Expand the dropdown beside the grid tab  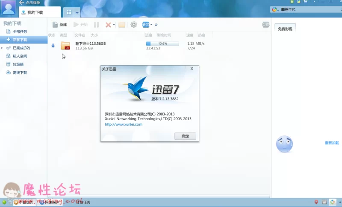click(x=77, y=13)
